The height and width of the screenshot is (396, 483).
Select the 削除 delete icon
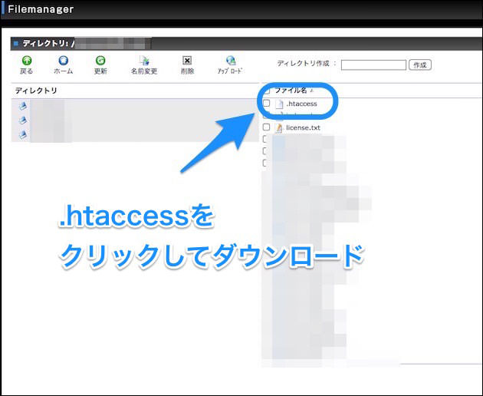(187, 61)
